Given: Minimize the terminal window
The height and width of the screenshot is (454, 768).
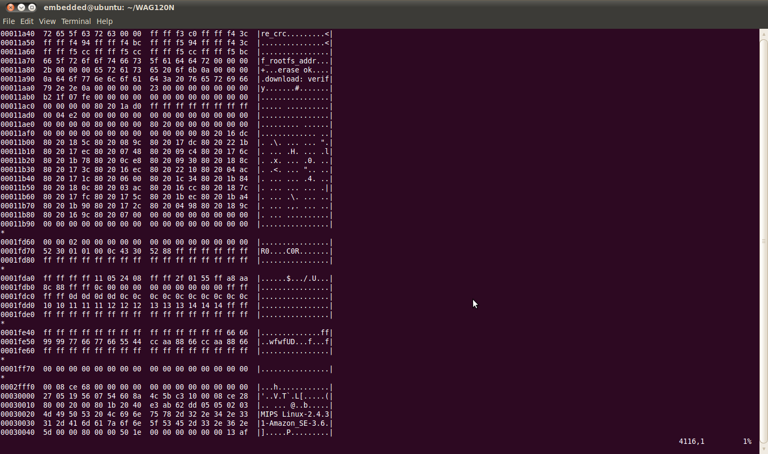Looking at the screenshot, I should pos(21,7).
